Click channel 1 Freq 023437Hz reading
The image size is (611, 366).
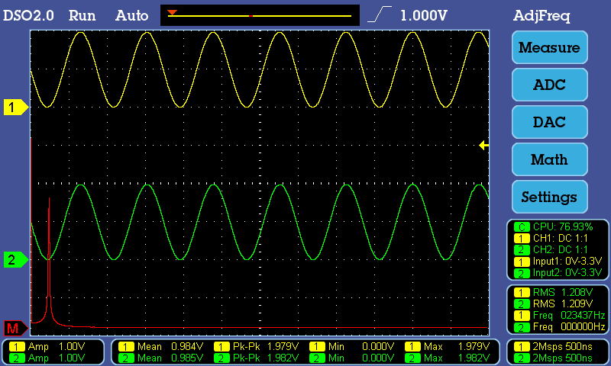tap(569, 315)
